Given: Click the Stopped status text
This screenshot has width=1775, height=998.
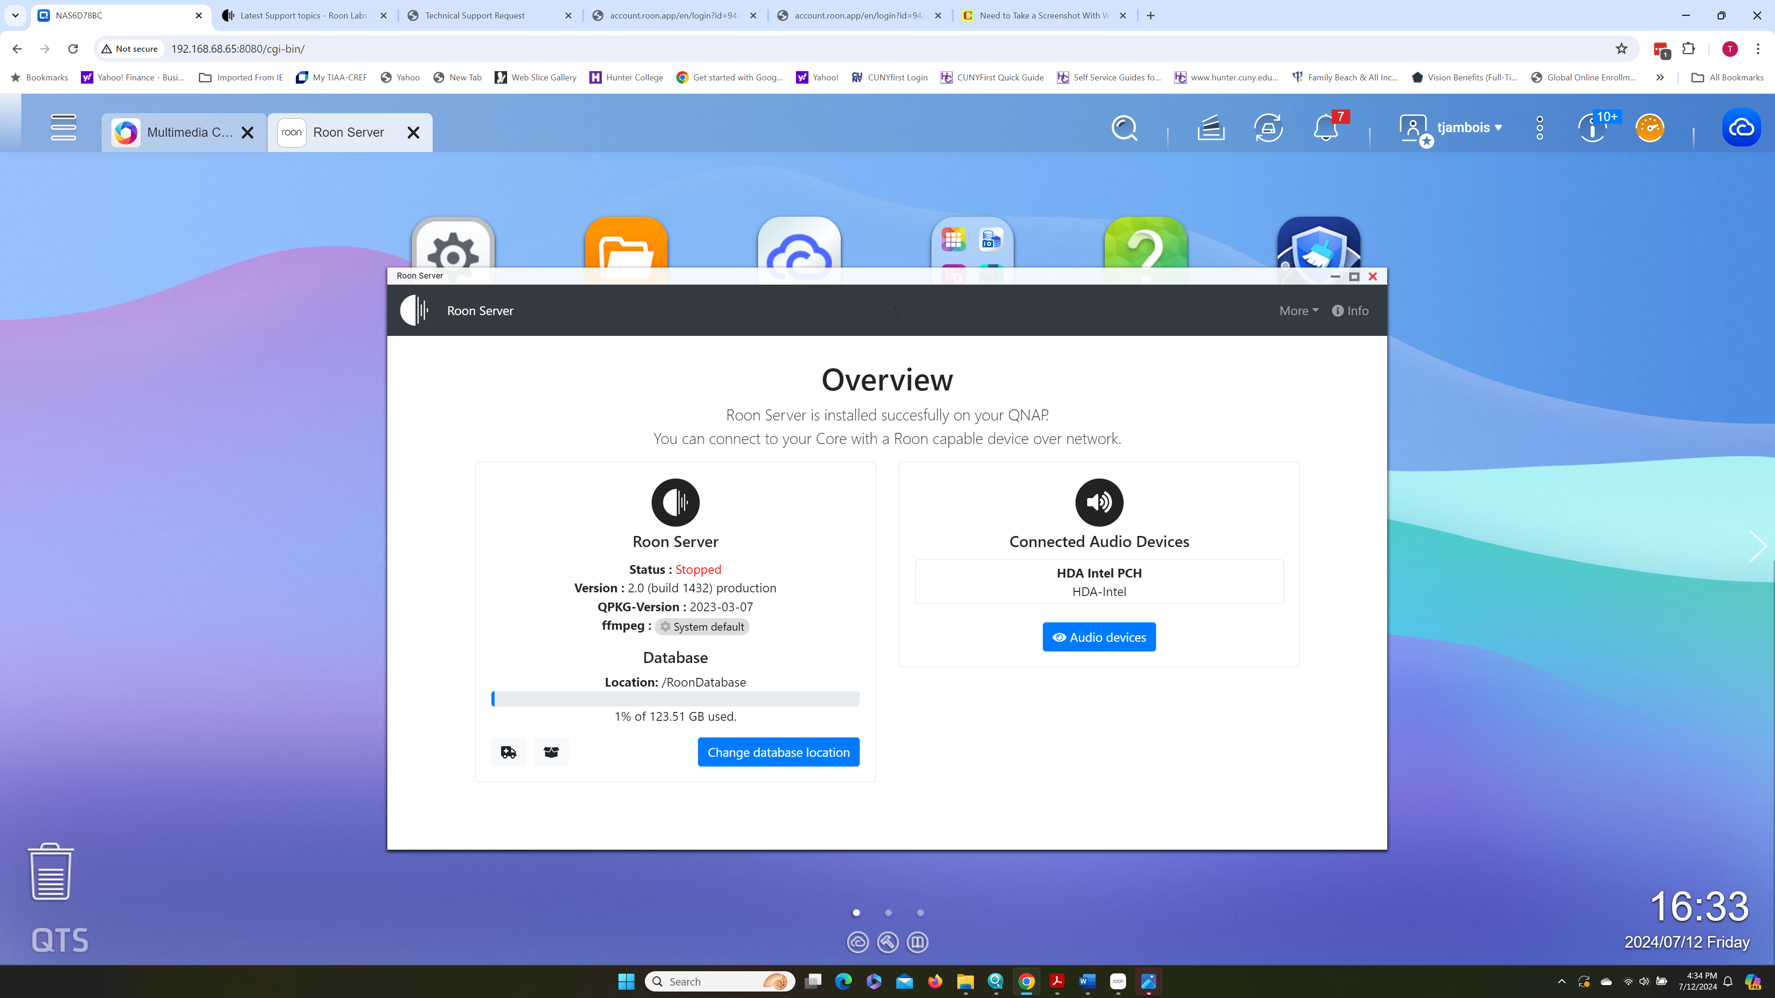Looking at the screenshot, I should [698, 570].
